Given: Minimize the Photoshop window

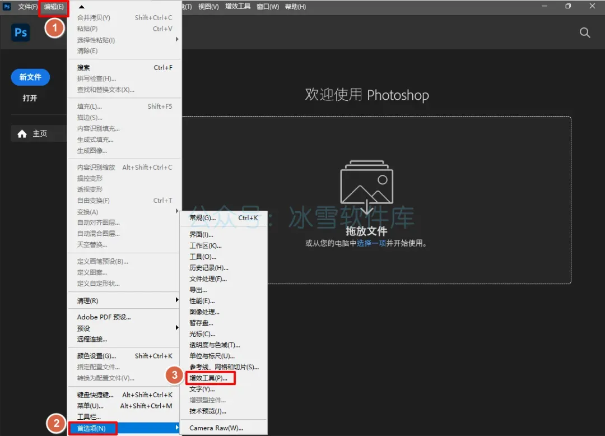Looking at the screenshot, I should coord(544,6).
